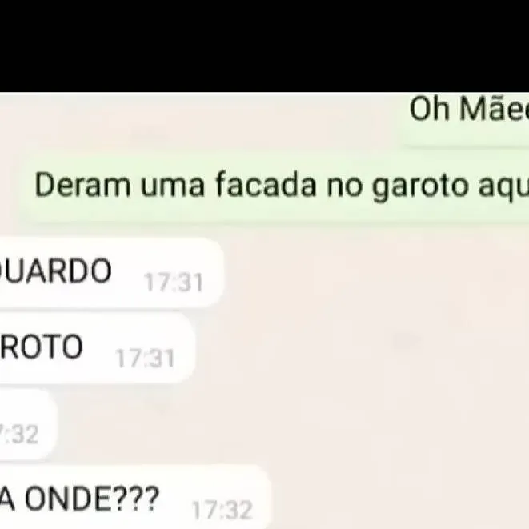The height and width of the screenshot is (529, 529).
Task: Tap the "Oh Mãe" outgoing message bubble
Action: (x=464, y=118)
